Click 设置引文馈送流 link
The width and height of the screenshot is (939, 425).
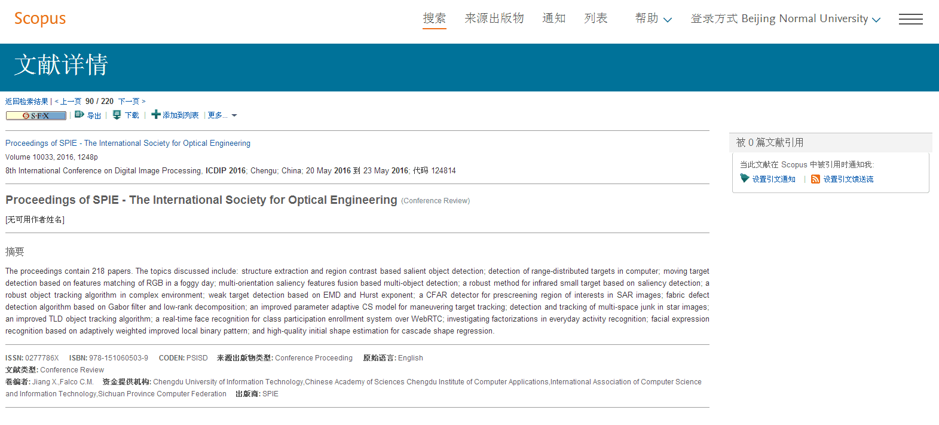point(849,179)
